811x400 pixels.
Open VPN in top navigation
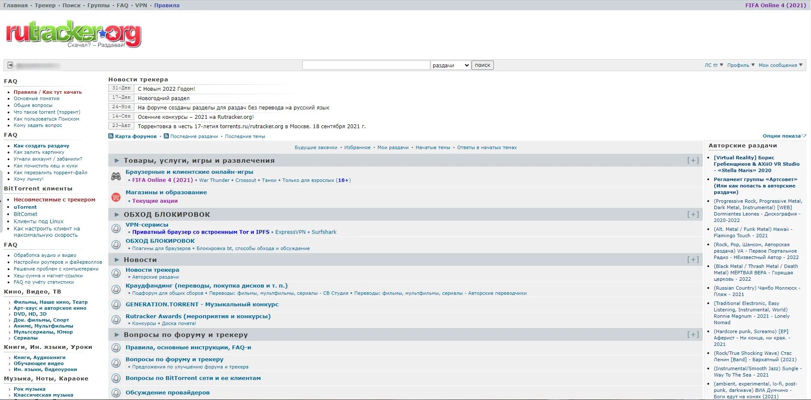pos(141,5)
